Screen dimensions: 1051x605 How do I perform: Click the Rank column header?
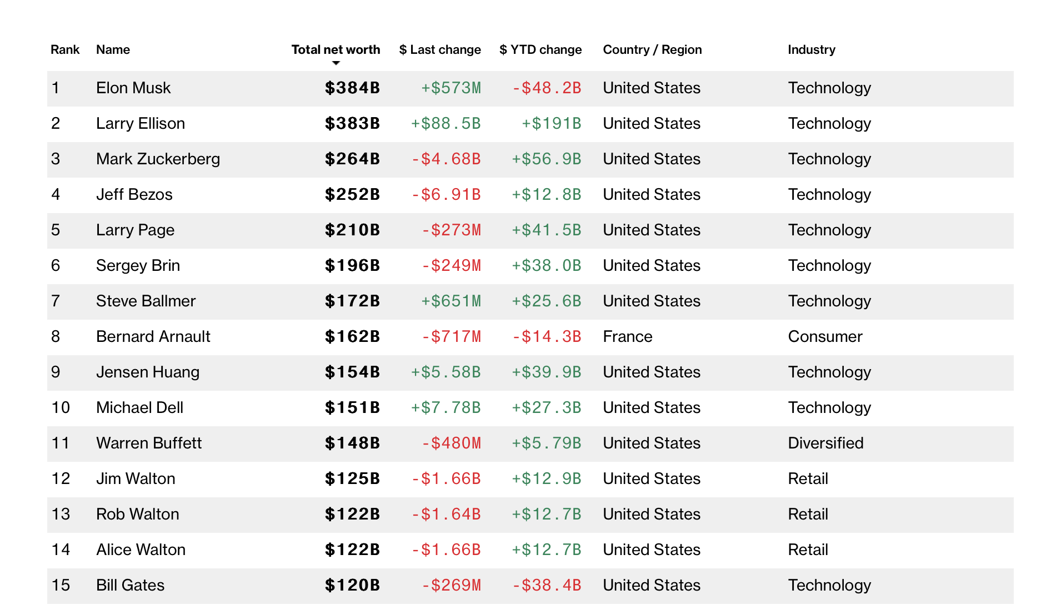(x=65, y=49)
